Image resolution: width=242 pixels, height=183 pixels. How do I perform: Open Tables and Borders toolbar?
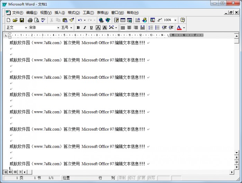tap(116, 20)
